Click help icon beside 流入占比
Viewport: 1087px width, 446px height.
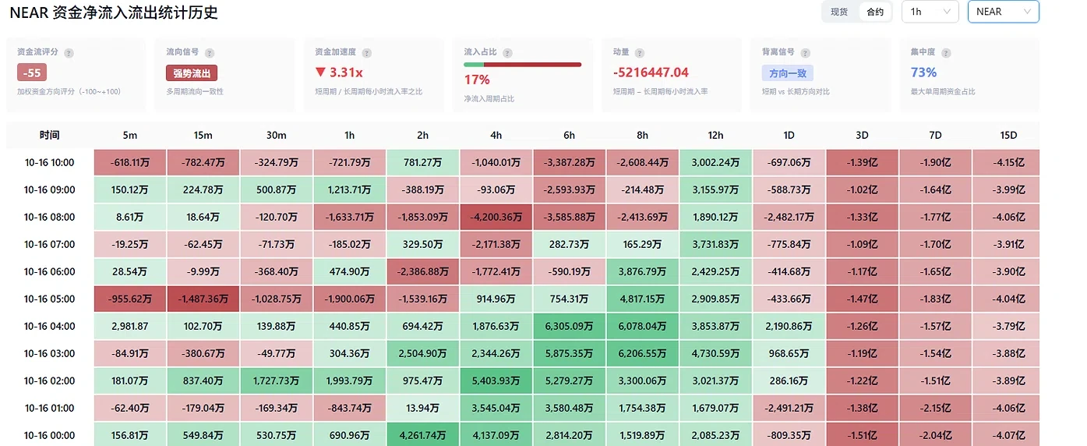pos(508,53)
